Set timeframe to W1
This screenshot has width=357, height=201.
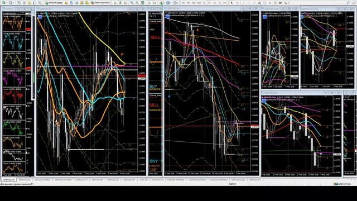[x=220, y=3]
